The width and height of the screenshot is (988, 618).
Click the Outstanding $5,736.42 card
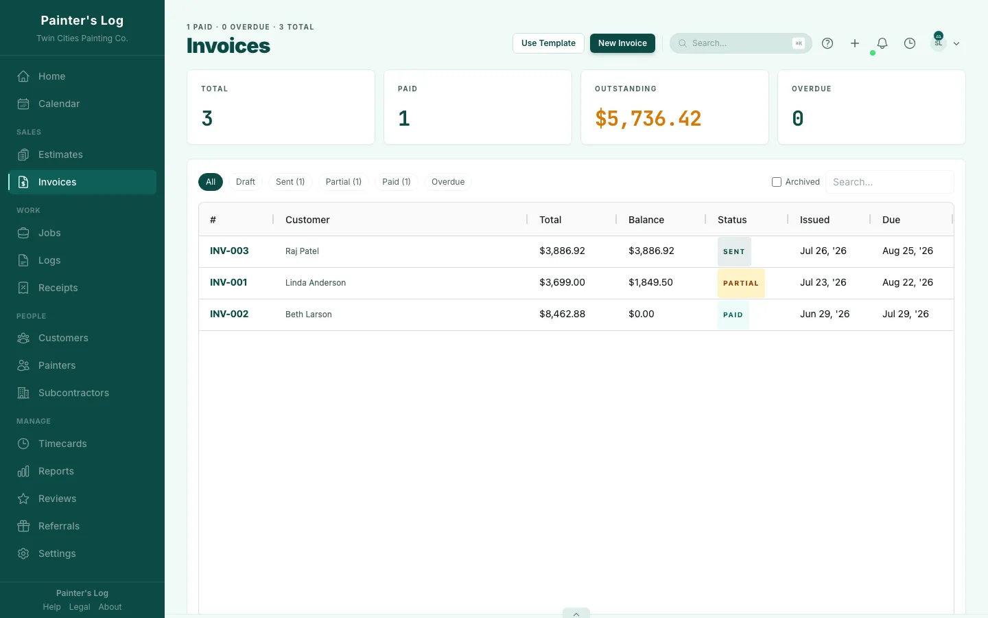click(x=674, y=107)
